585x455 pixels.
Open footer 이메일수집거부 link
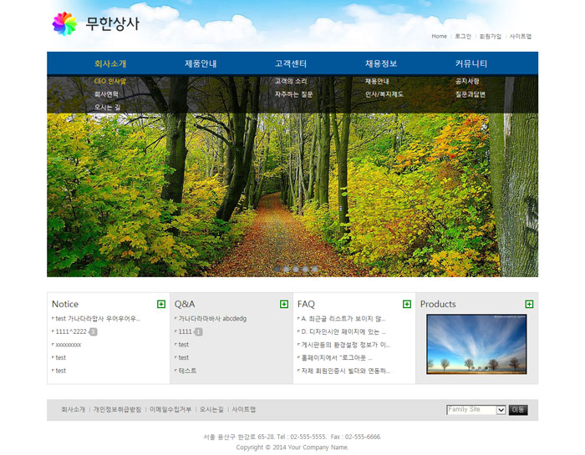[170, 410]
